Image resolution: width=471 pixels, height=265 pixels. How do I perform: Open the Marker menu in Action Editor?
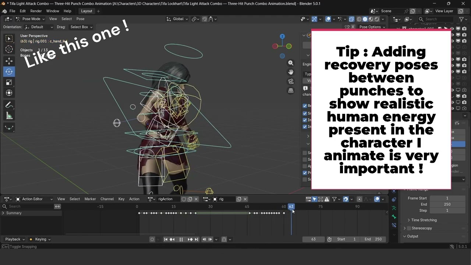pos(90,199)
